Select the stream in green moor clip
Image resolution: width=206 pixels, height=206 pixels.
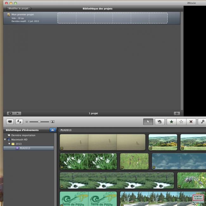(117, 181)
